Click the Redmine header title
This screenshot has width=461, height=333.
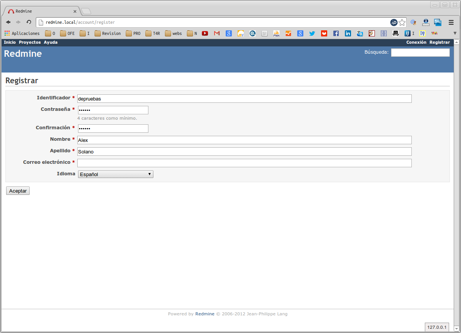pos(23,54)
